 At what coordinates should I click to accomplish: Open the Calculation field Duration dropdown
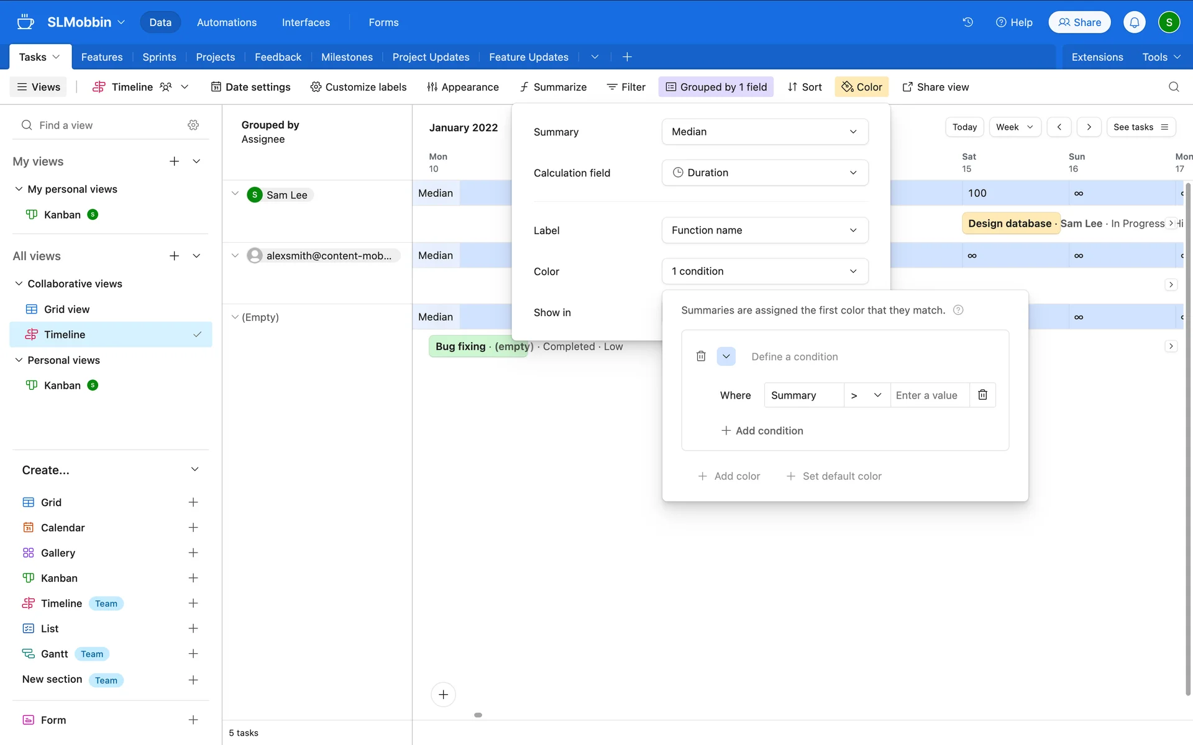coord(764,173)
